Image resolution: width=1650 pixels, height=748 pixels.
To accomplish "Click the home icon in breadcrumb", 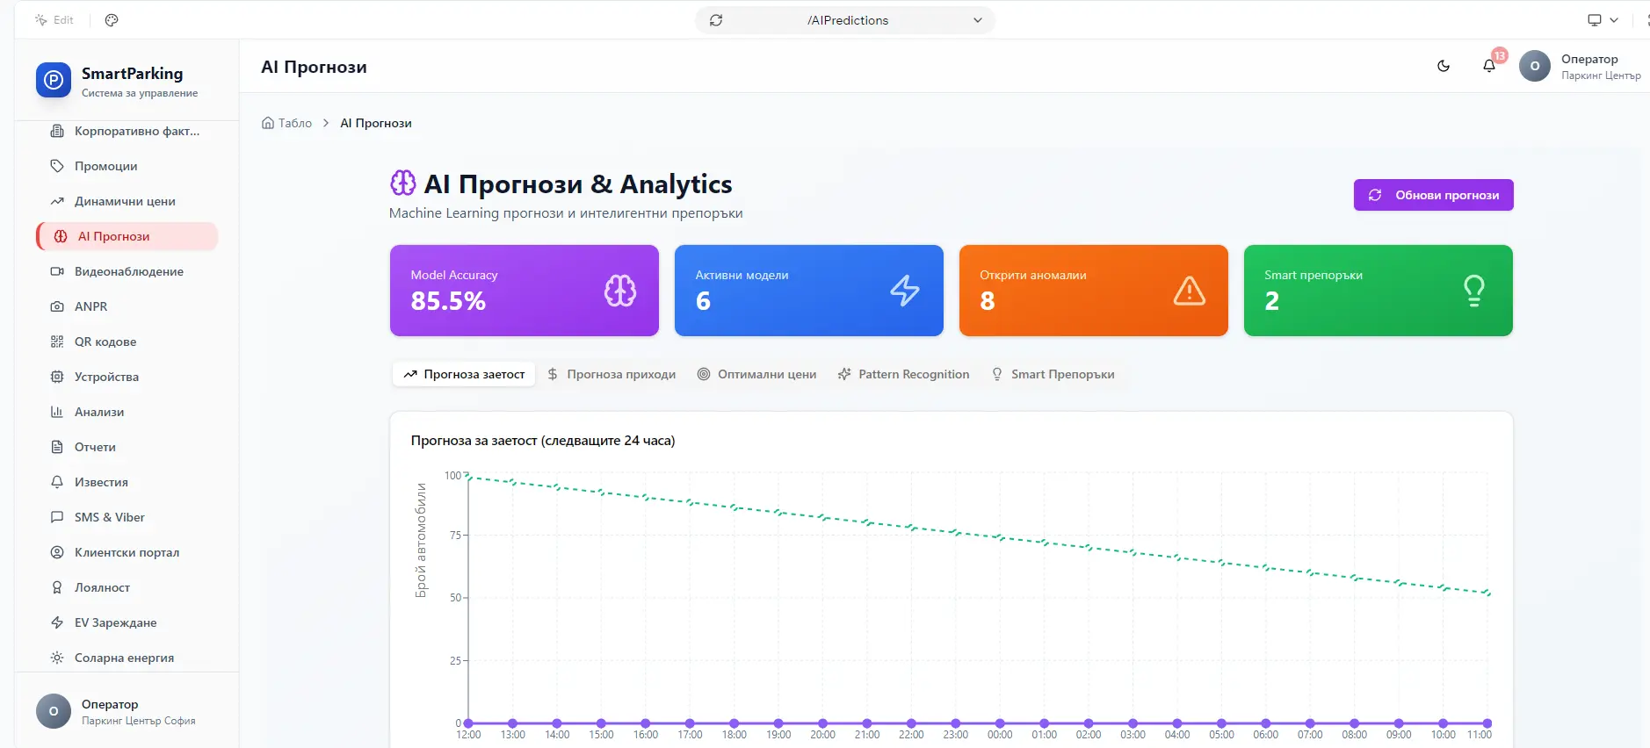I will point(268,123).
